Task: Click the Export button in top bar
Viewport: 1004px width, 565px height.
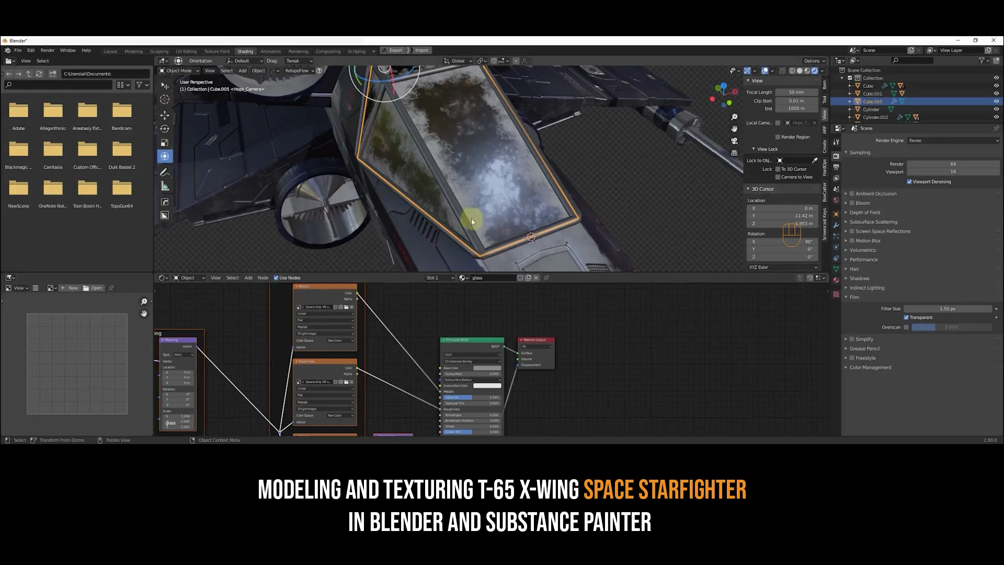Action: tap(392, 50)
